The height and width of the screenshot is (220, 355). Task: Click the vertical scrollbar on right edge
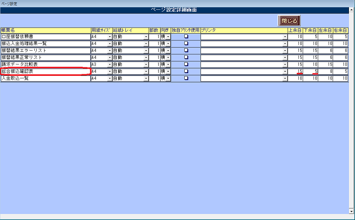point(352,113)
